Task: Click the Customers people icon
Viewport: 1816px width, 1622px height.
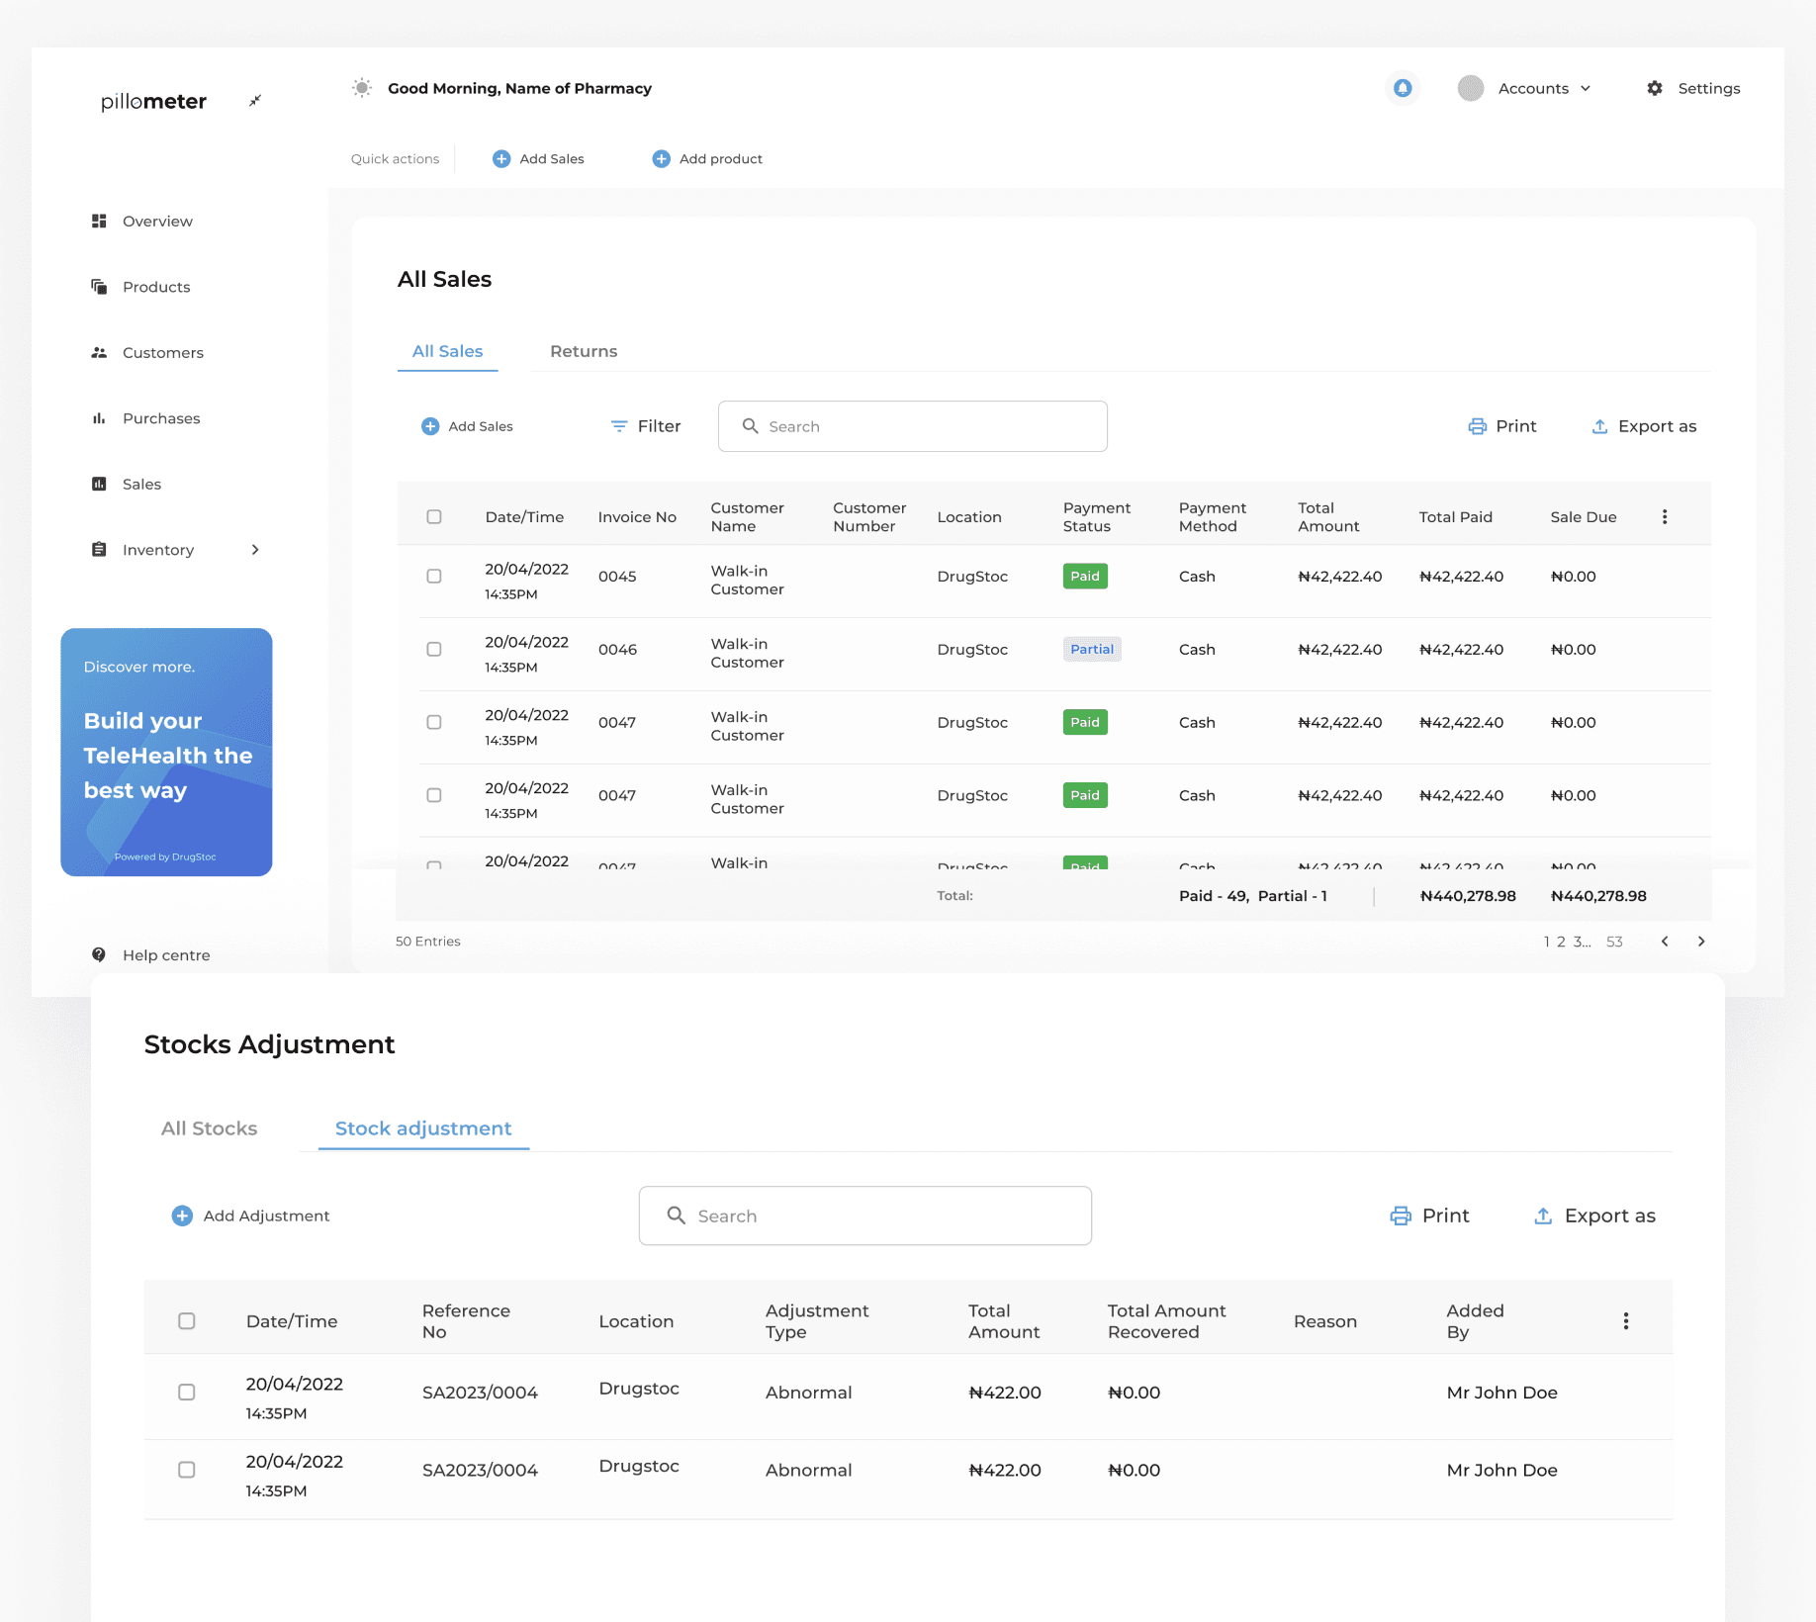Action: click(x=99, y=352)
